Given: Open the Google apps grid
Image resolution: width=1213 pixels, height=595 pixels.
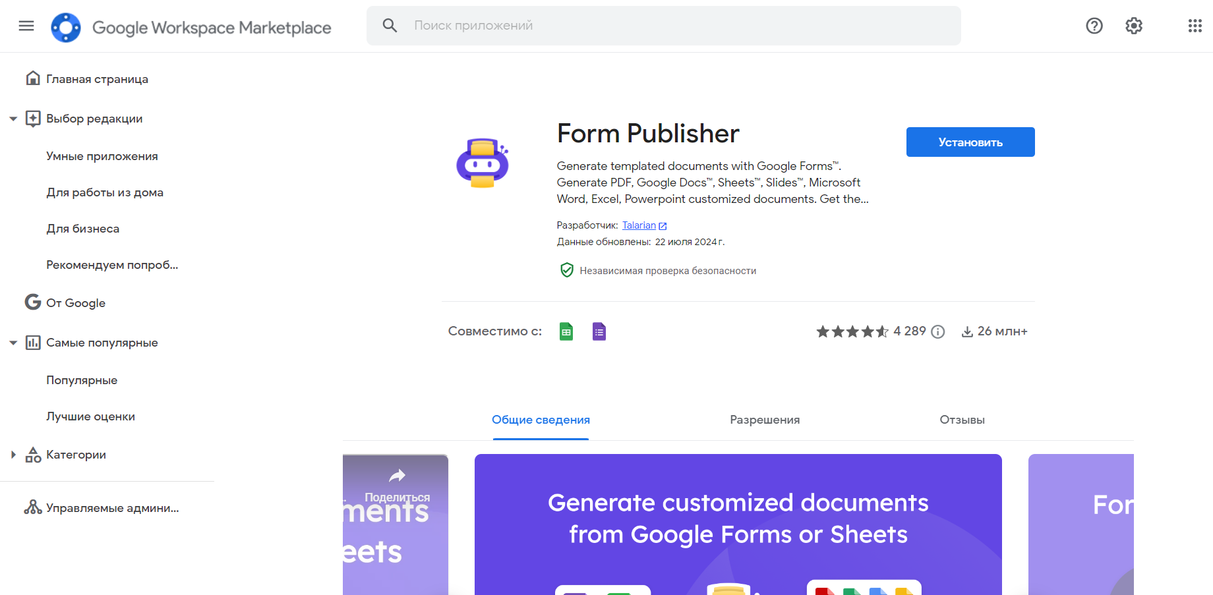Looking at the screenshot, I should (1195, 26).
